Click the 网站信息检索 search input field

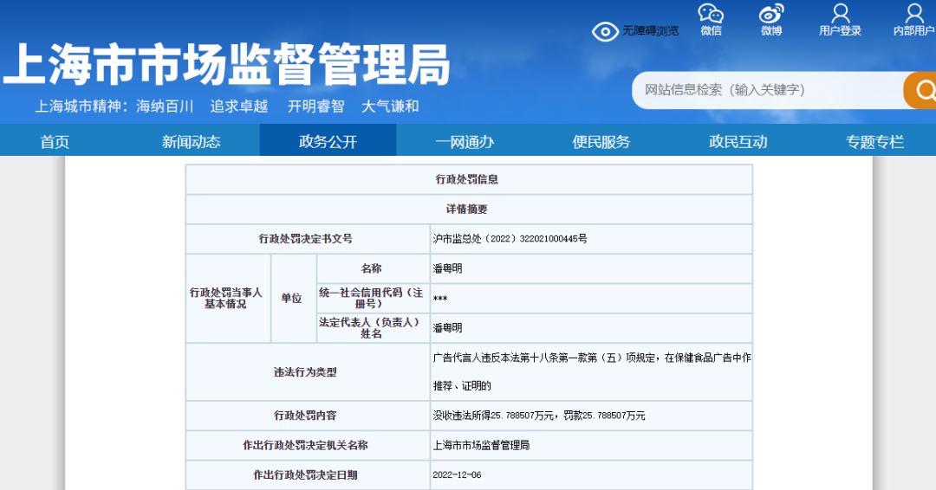click(767, 90)
